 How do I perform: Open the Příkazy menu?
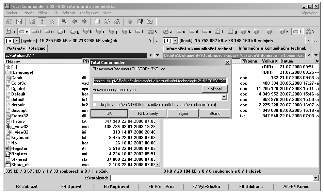pos(44,13)
